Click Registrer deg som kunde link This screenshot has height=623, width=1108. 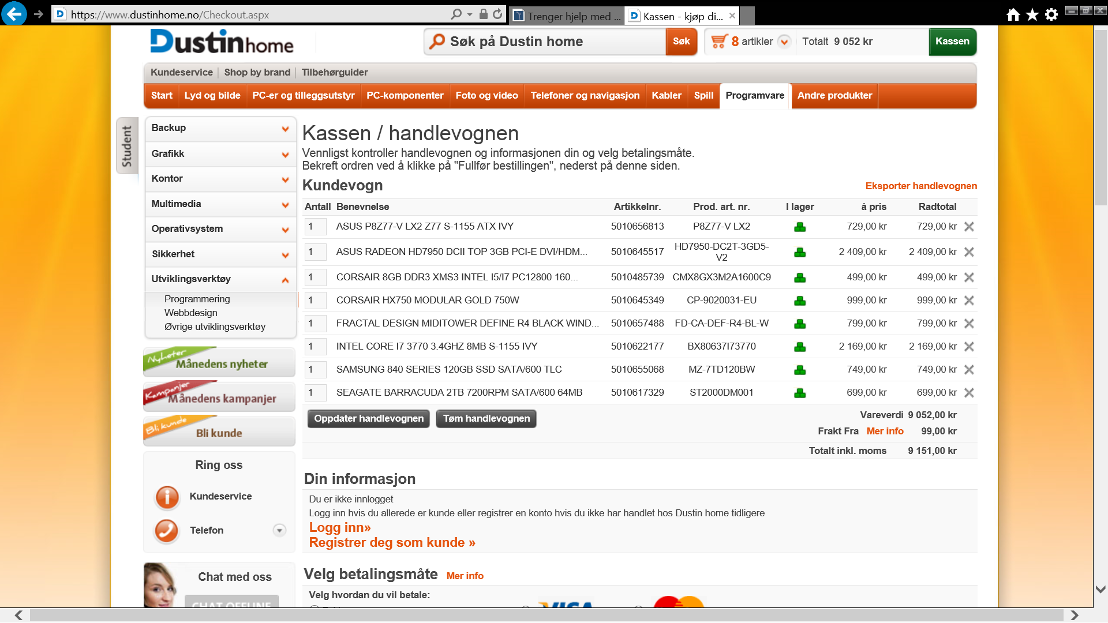pyautogui.click(x=392, y=543)
